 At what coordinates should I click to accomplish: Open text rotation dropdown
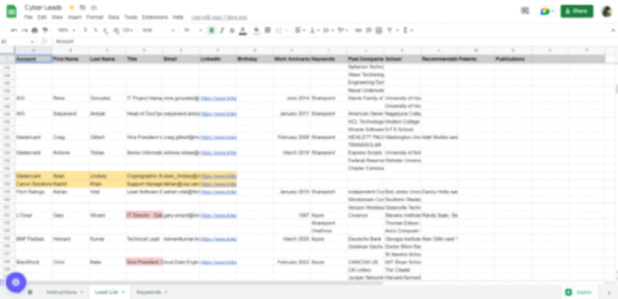coord(343,30)
